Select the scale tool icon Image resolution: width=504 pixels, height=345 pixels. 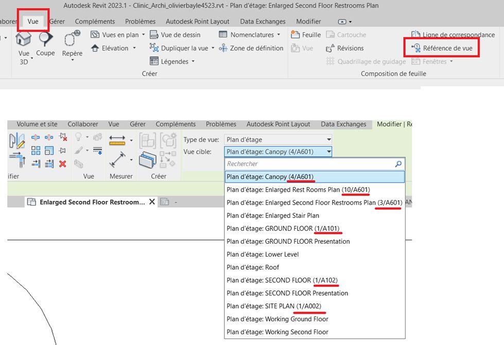49,151
